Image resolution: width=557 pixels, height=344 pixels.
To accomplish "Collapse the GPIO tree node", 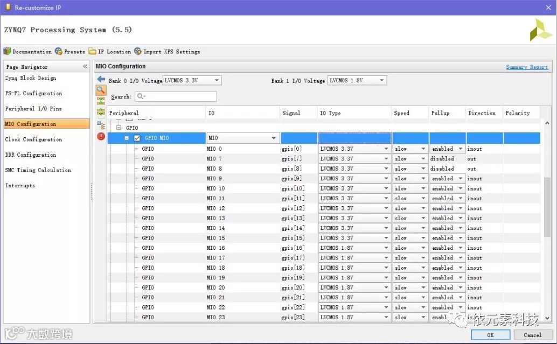I will 119,128.
